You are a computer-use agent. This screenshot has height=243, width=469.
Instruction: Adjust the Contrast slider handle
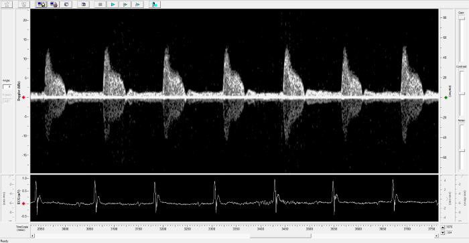462,94
